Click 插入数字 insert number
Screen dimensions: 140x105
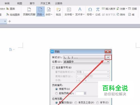point(109,9)
